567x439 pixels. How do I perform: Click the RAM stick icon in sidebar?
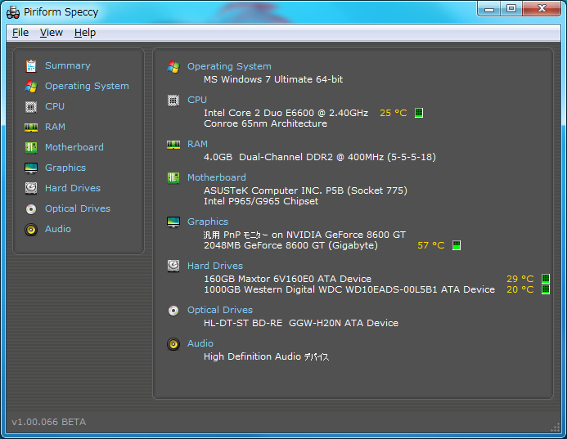[31, 128]
